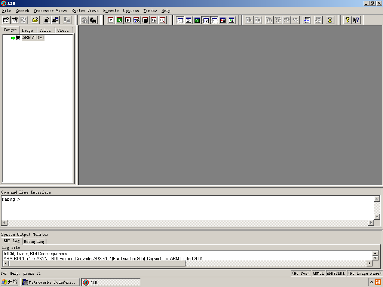Screen dimensions: 383x287
Task: Switch to Metrowerks CodeWarrior taskbar button
Action: 50,283
